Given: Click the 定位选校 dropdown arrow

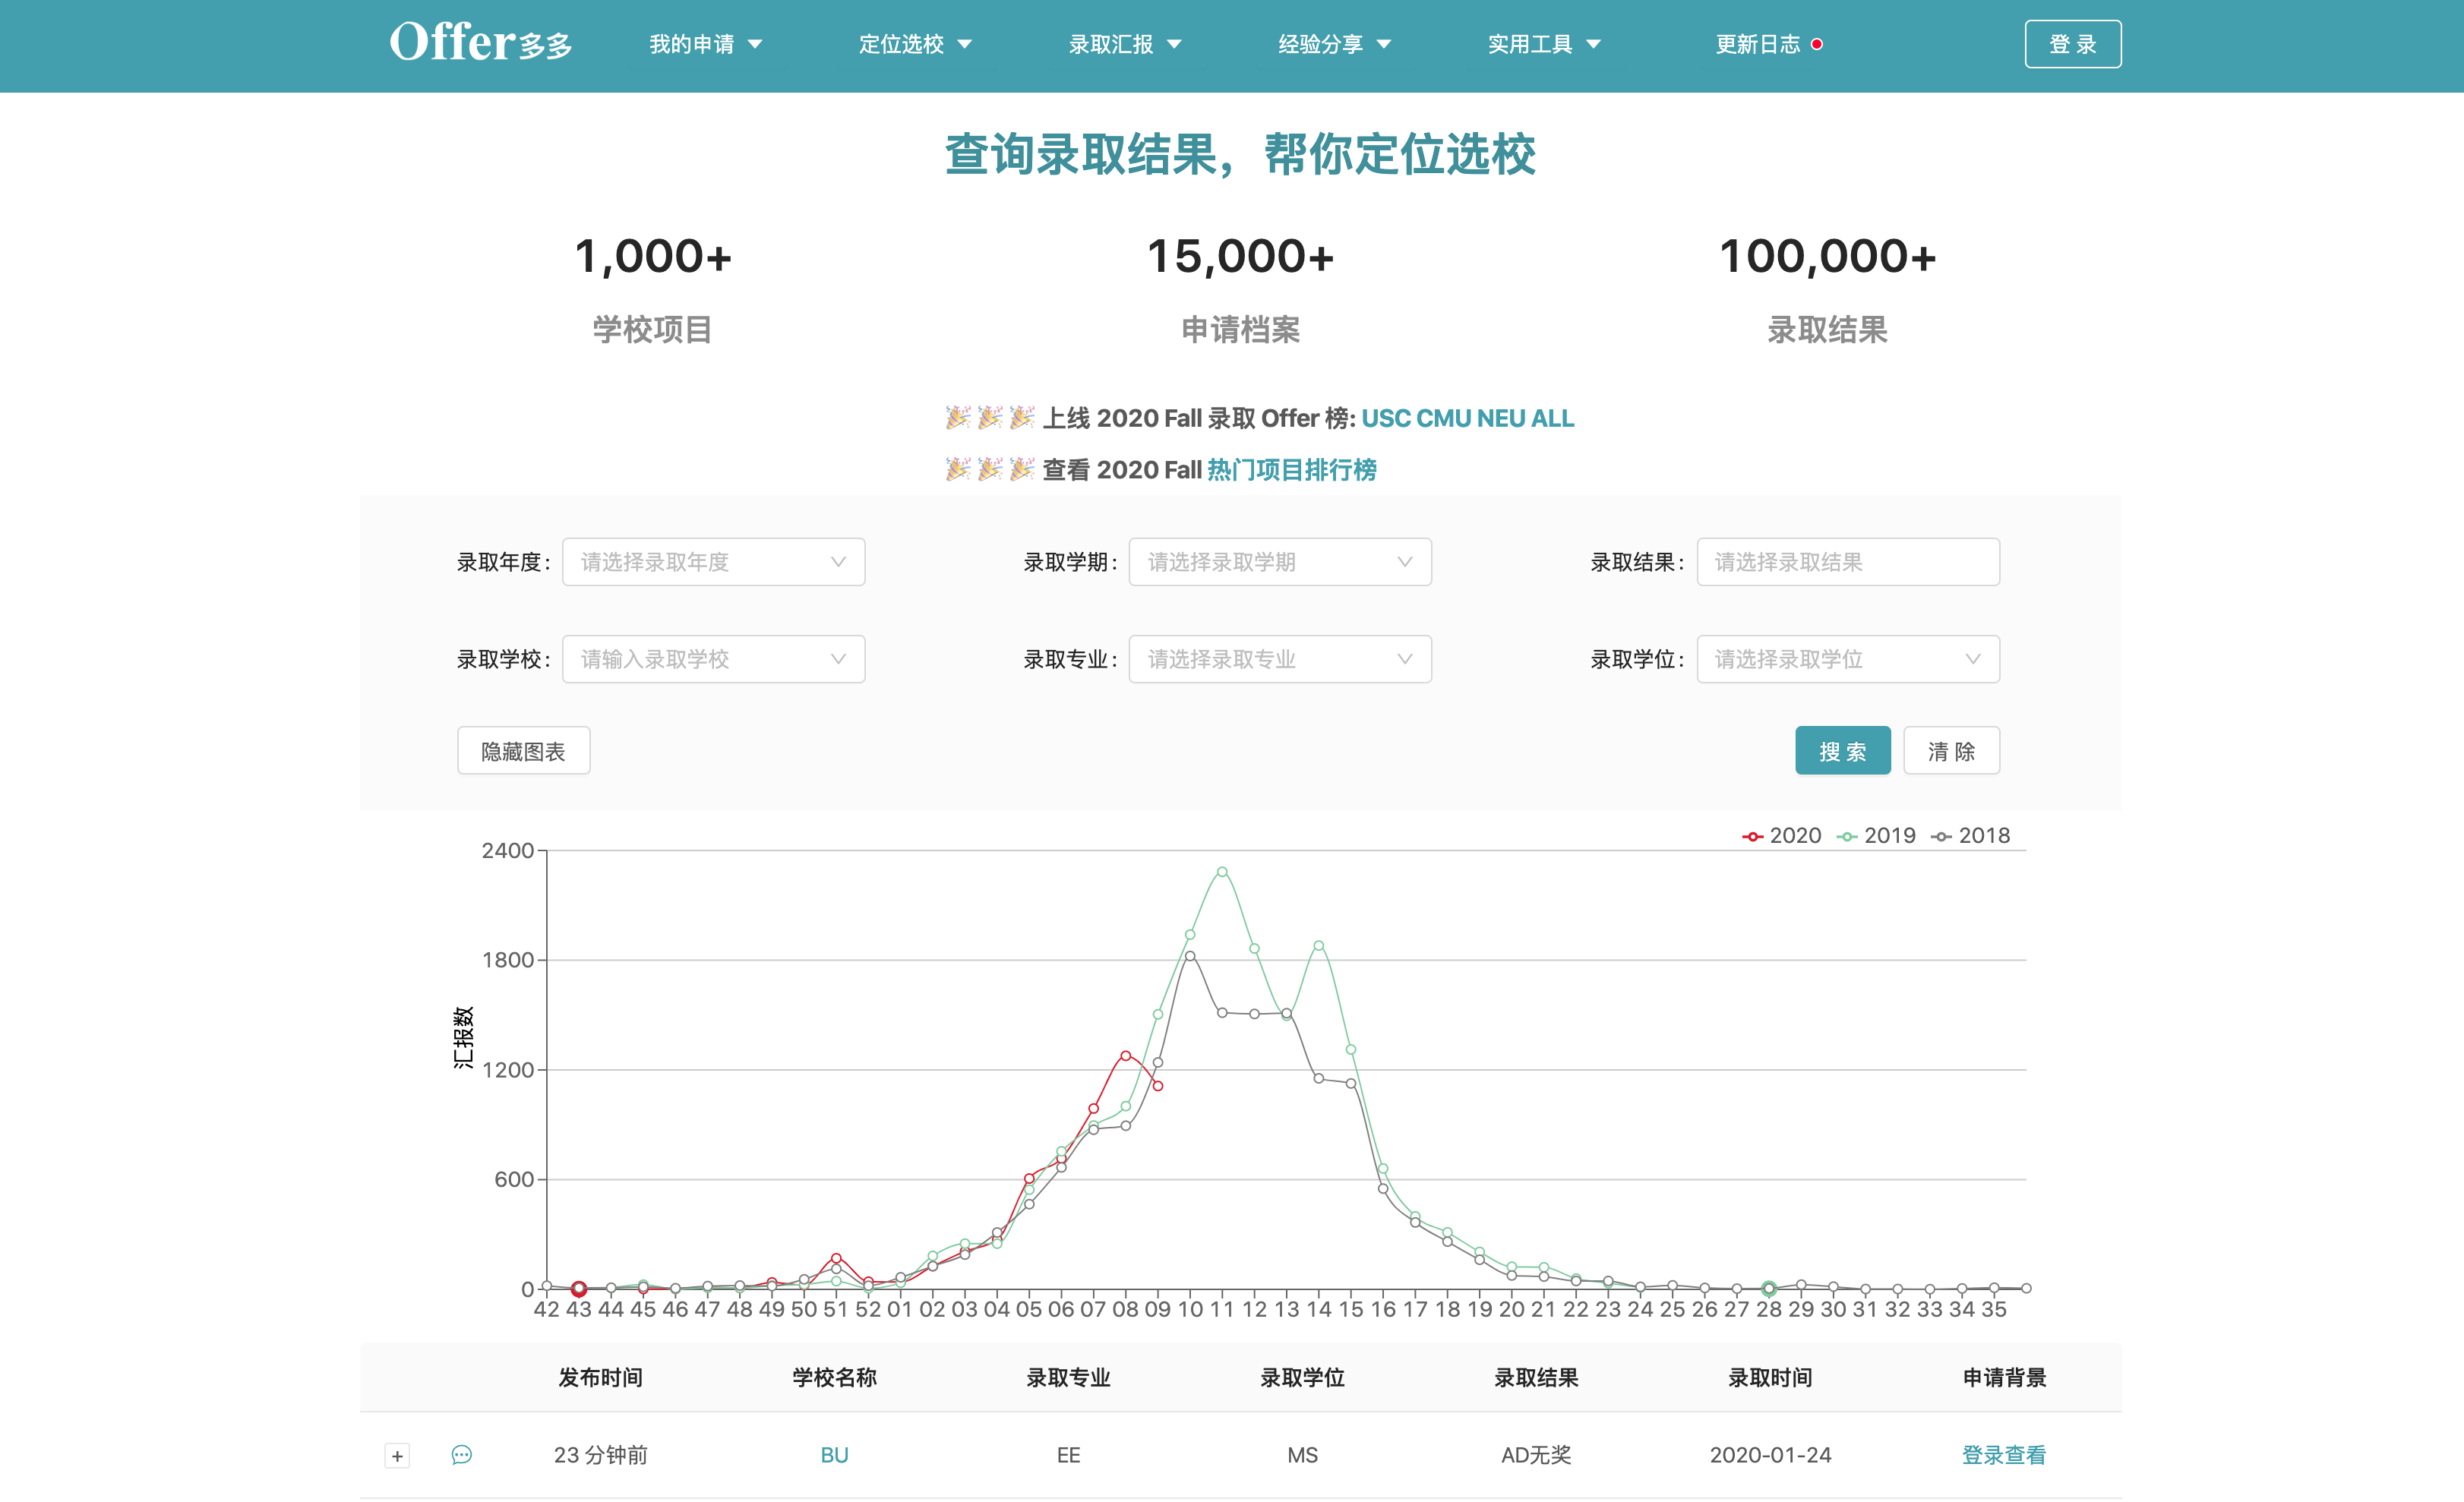Looking at the screenshot, I should pos(965,44).
